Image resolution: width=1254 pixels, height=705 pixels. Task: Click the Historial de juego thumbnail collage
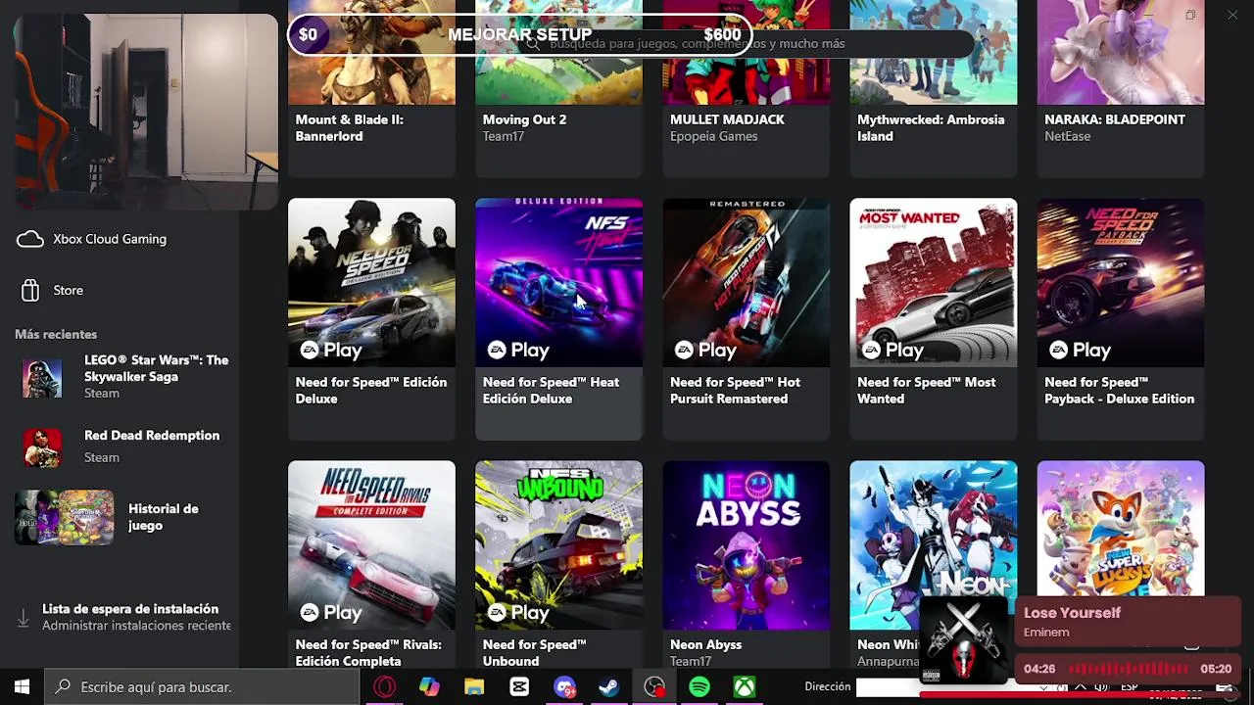(x=65, y=517)
